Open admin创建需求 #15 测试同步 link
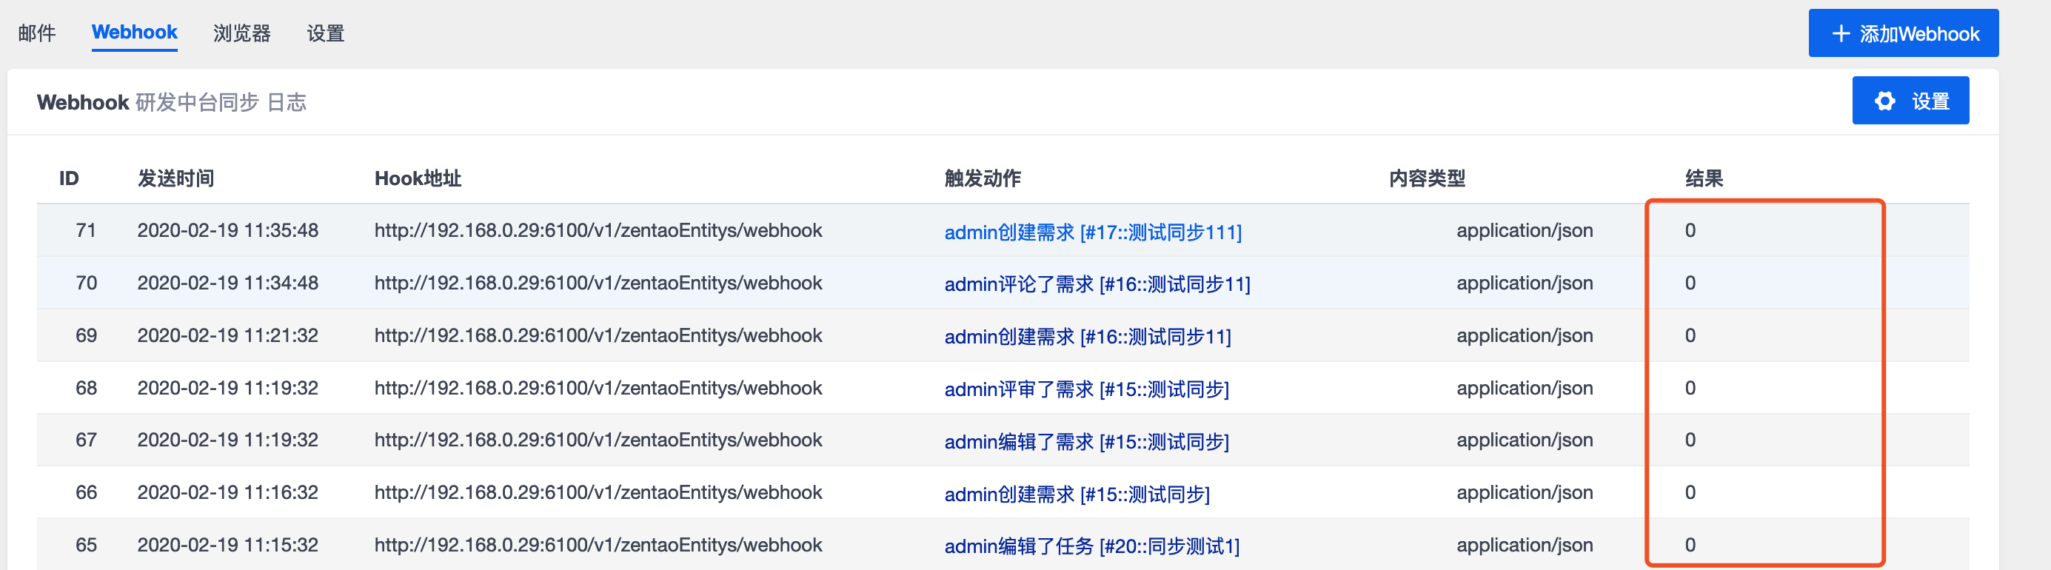Image resolution: width=2051 pixels, height=570 pixels. 1077,494
